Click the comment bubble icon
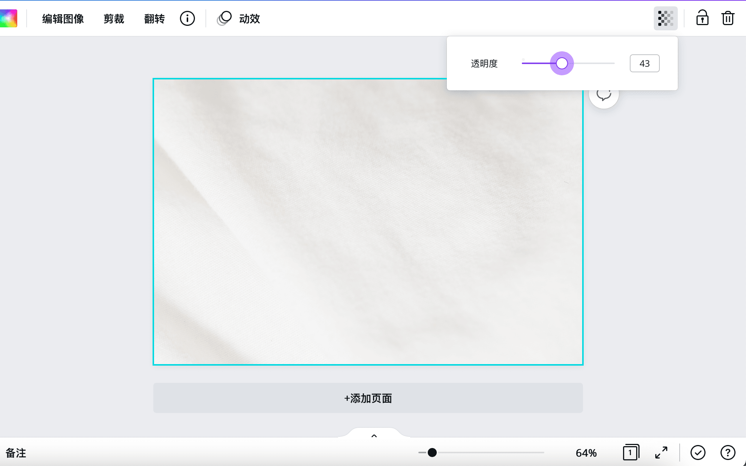This screenshot has height=466, width=746. 604,96
